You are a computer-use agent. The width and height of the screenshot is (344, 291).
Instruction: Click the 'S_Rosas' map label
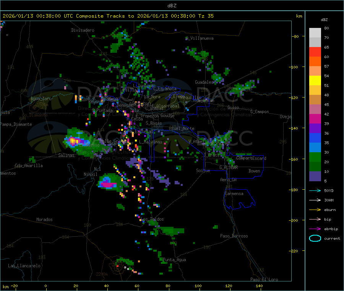point(154,124)
